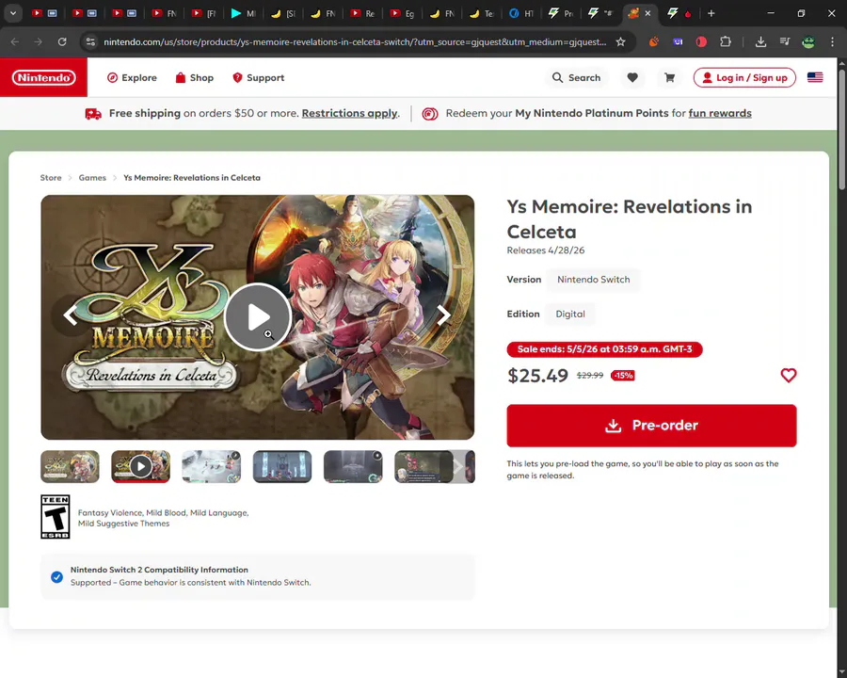This screenshot has height=678, width=847.
Task: Open the Extensions puzzle icon
Action: click(726, 41)
